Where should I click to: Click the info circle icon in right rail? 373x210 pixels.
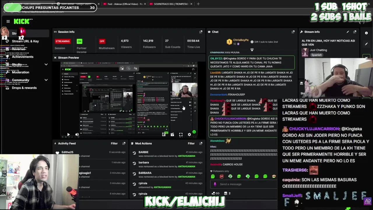point(366,33)
